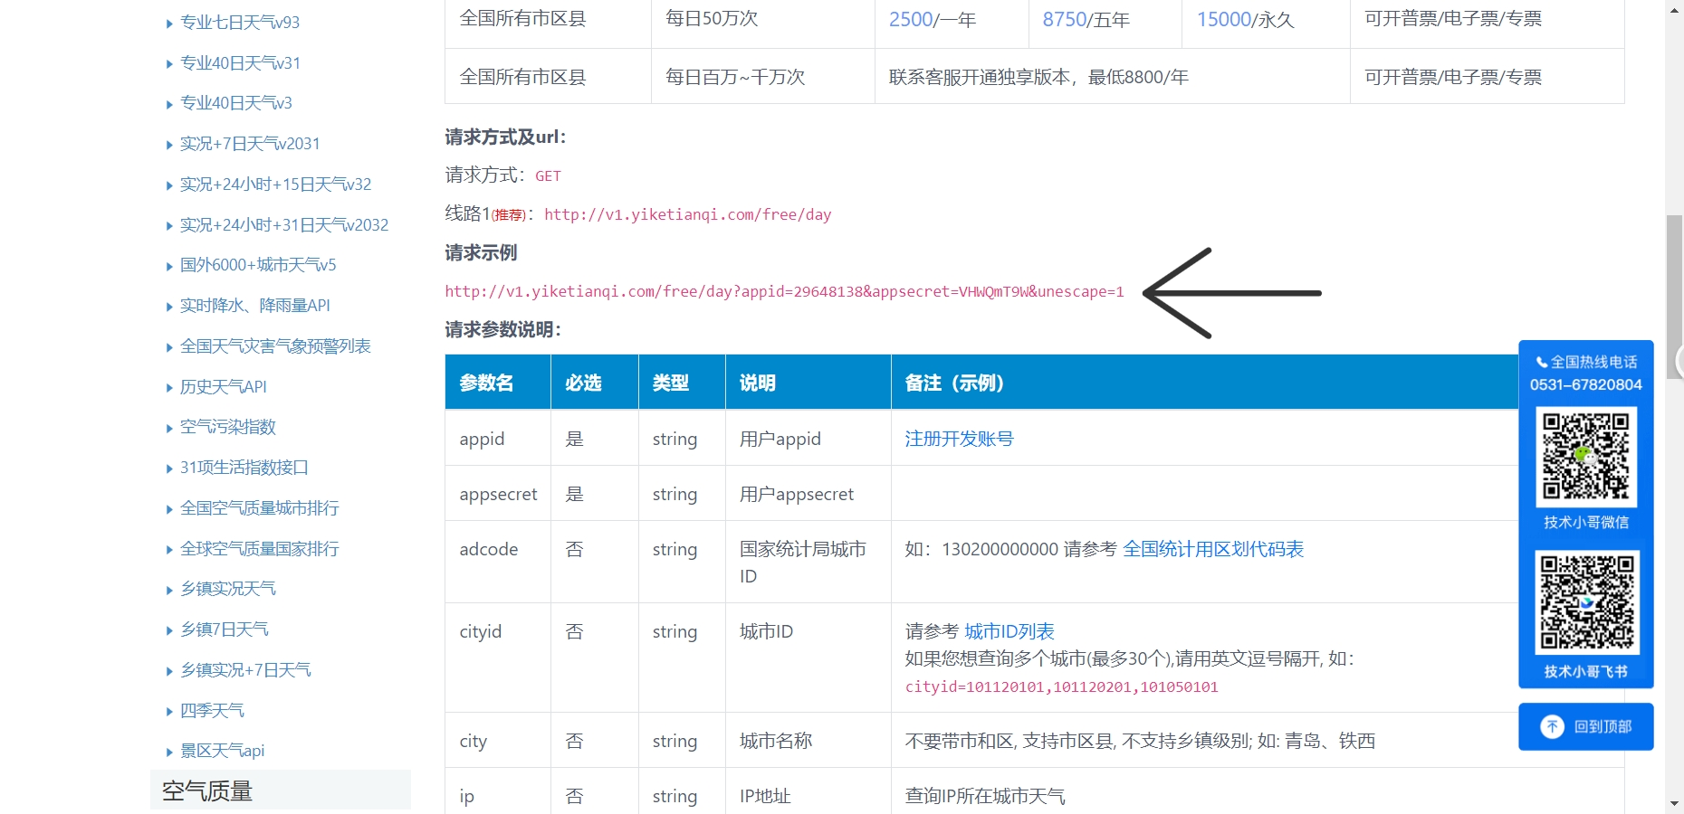Open 专业40日天气v31 sidebar link
Viewport: 1684px width, 814px height.
[240, 63]
